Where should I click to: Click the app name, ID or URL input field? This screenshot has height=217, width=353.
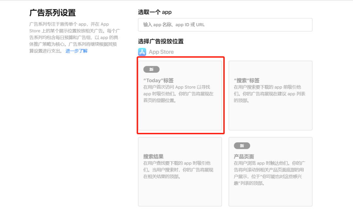225,25
